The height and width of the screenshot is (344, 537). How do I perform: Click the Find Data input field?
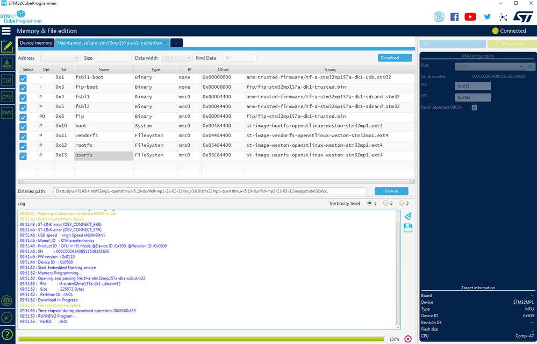click(x=239, y=58)
